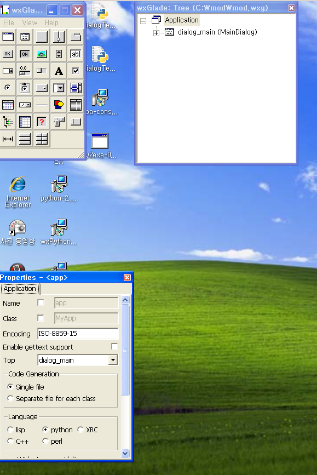
Task: Select the Bitmap Button widget tool
Action: (42, 54)
